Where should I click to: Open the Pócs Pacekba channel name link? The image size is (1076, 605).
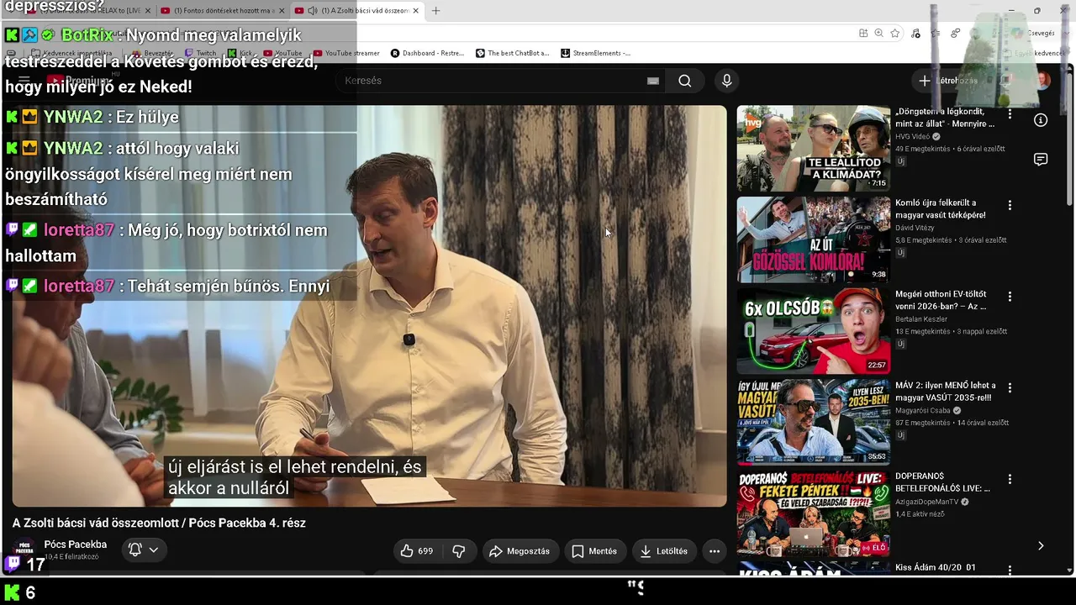76,544
